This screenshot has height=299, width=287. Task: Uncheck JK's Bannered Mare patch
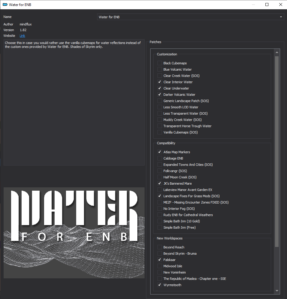coord(160,183)
